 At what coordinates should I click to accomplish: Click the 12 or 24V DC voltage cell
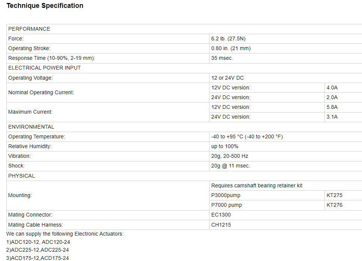(x=286, y=78)
